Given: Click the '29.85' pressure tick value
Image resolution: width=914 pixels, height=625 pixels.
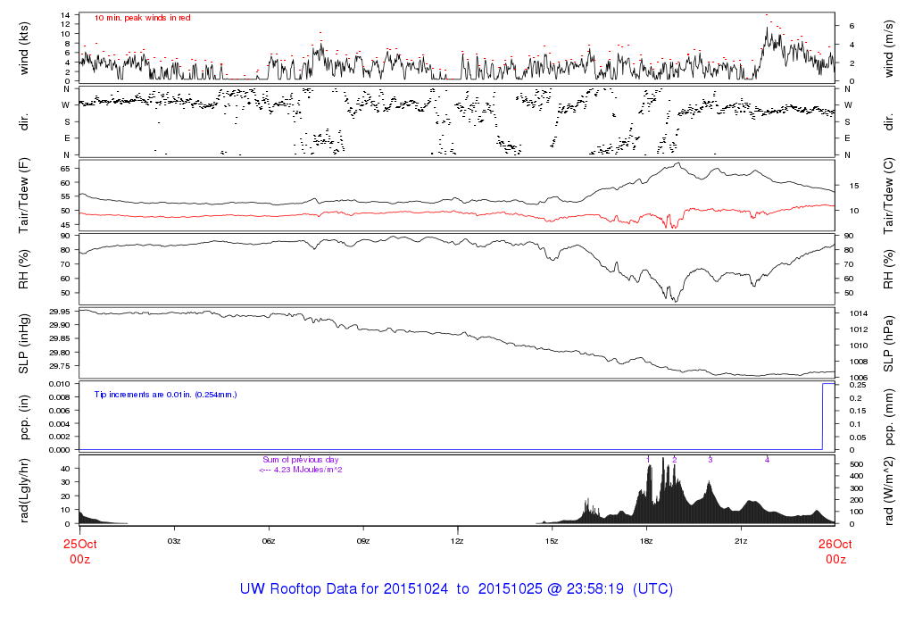Looking at the screenshot, I should [x=60, y=338].
